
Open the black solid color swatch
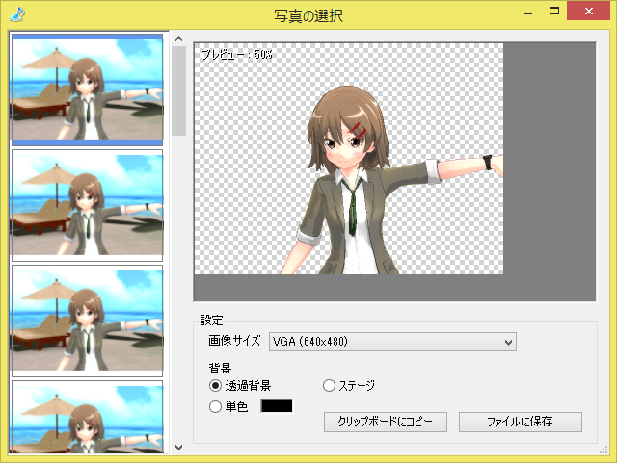(277, 406)
